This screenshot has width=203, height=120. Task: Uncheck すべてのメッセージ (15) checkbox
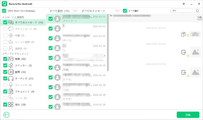click(5, 22)
